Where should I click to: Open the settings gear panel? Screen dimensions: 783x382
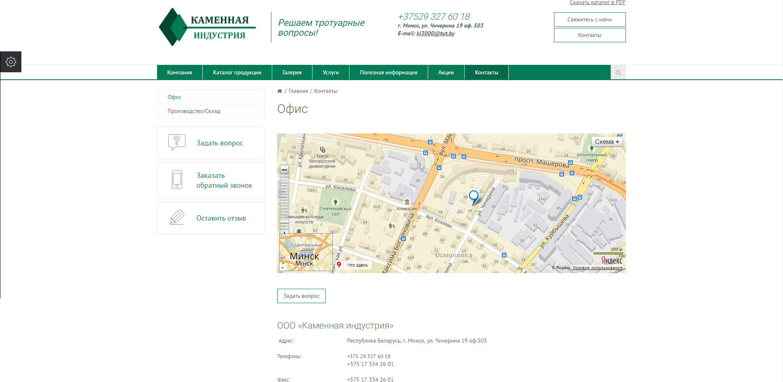[11, 62]
